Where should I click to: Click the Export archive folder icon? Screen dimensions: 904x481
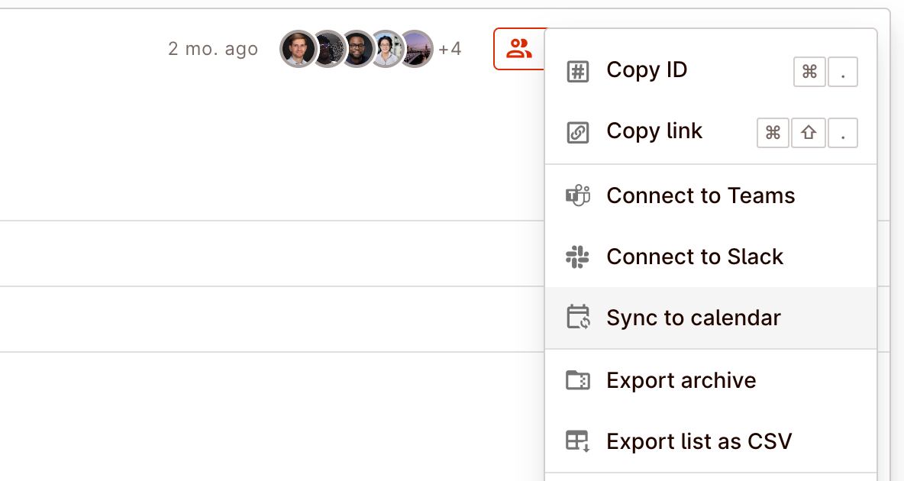[578, 380]
